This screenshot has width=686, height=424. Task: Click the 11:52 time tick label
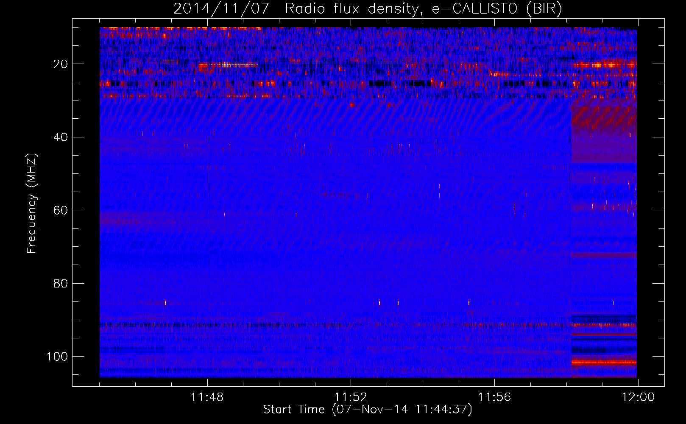point(351,397)
